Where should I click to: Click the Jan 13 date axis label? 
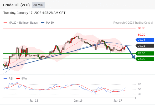34,101
